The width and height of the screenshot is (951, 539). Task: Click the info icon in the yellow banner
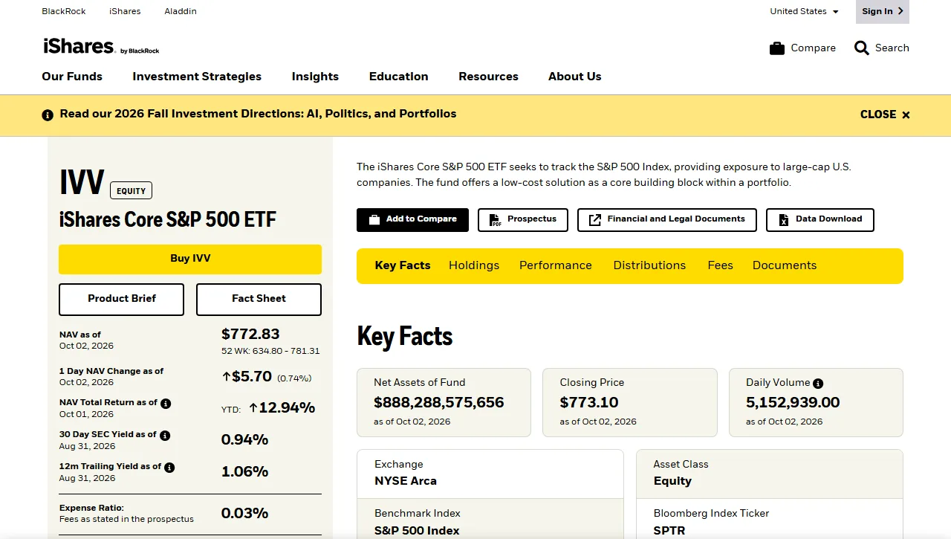click(x=48, y=115)
